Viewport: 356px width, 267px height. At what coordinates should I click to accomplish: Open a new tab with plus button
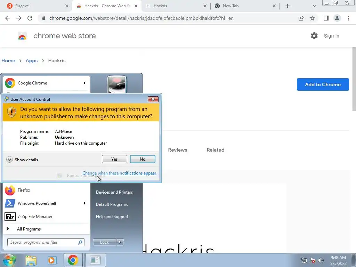[x=288, y=6]
